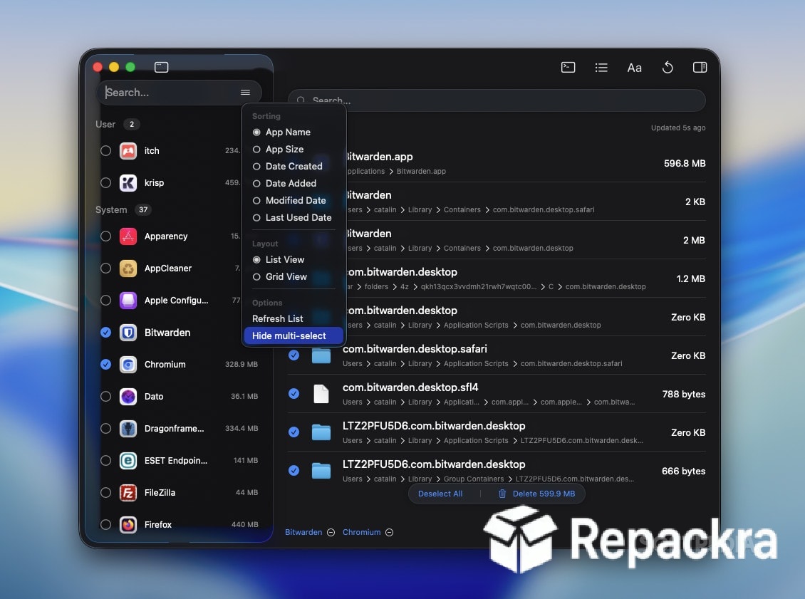Click the krisp app icon

click(128, 183)
